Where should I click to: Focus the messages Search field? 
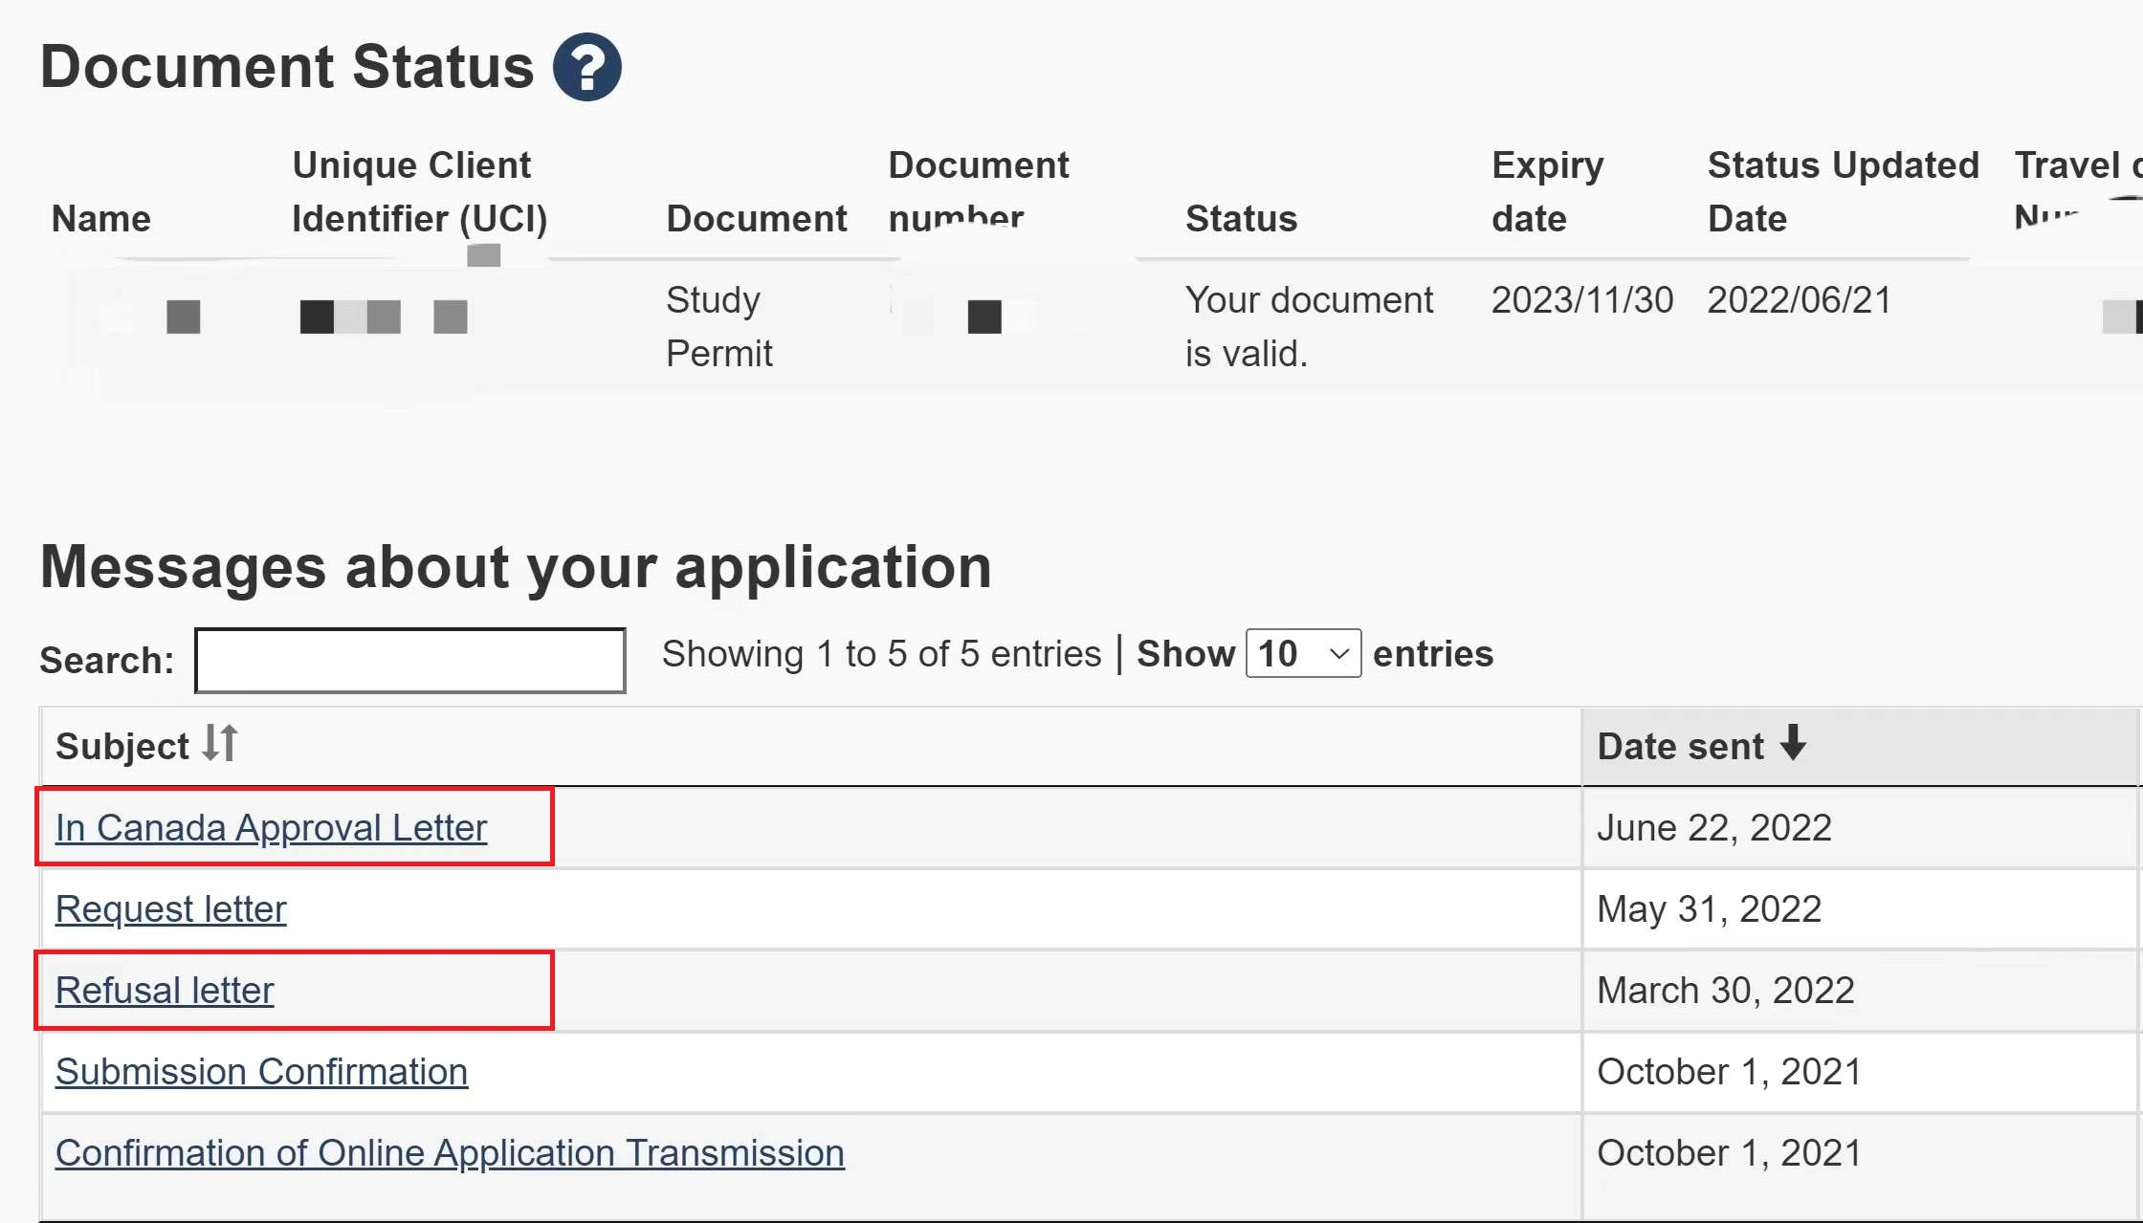(x=409, y=660)
